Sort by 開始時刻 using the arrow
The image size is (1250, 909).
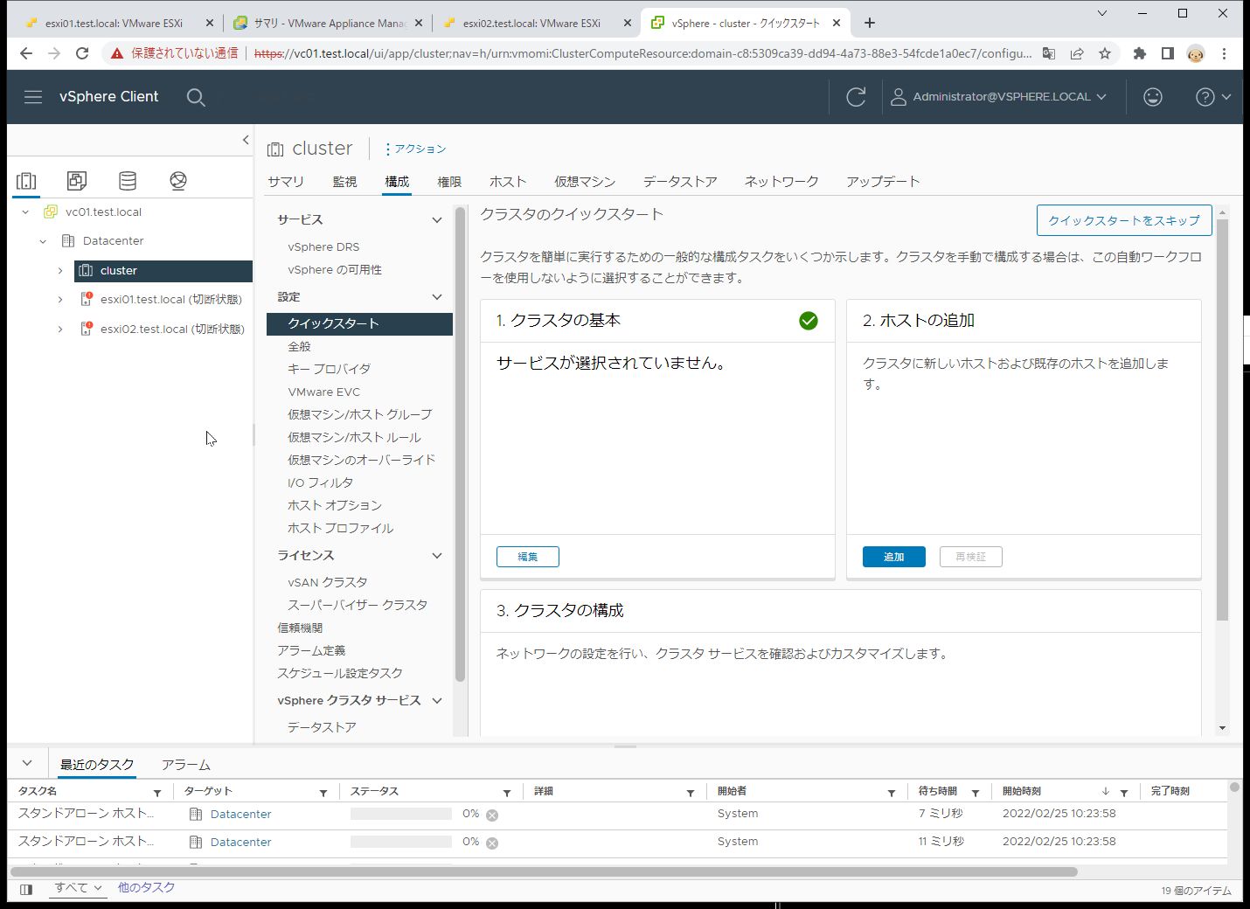[x=1106, y=792]
